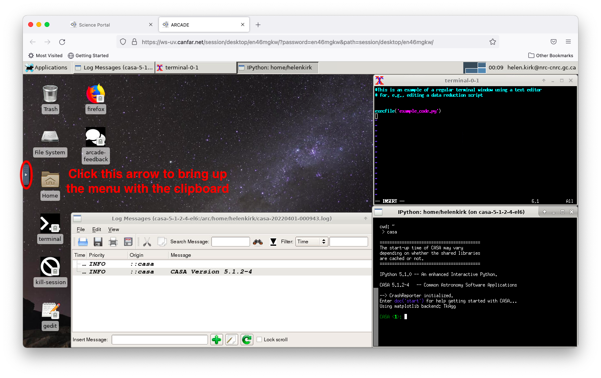
Task: Click the green plus insert message button
Action: coord(217,340)
